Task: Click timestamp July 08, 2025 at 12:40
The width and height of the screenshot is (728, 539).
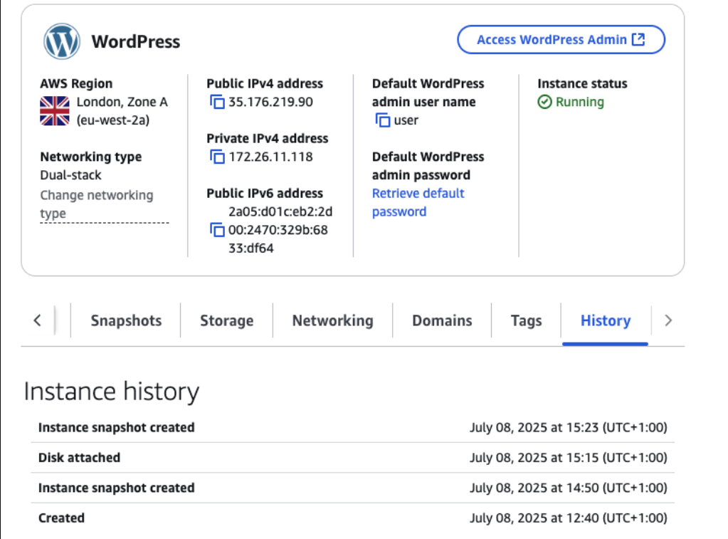Action: click(569, 518)
